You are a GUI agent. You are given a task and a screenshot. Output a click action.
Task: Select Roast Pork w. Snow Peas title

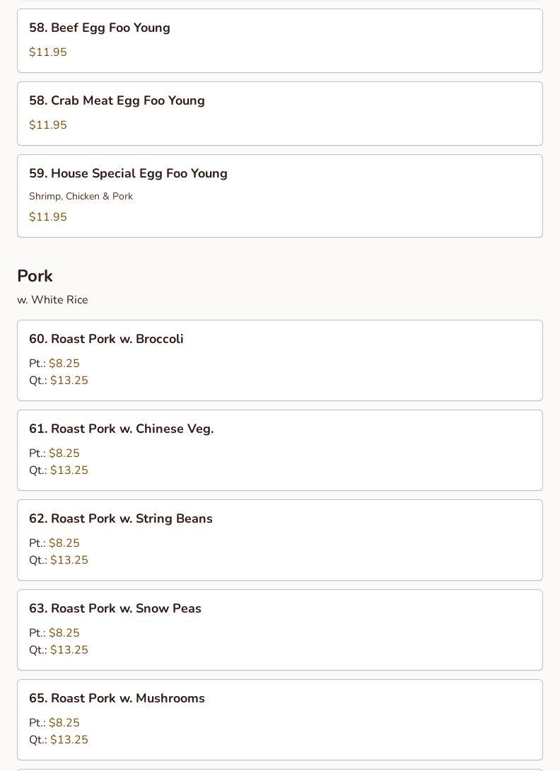point(115,609)
